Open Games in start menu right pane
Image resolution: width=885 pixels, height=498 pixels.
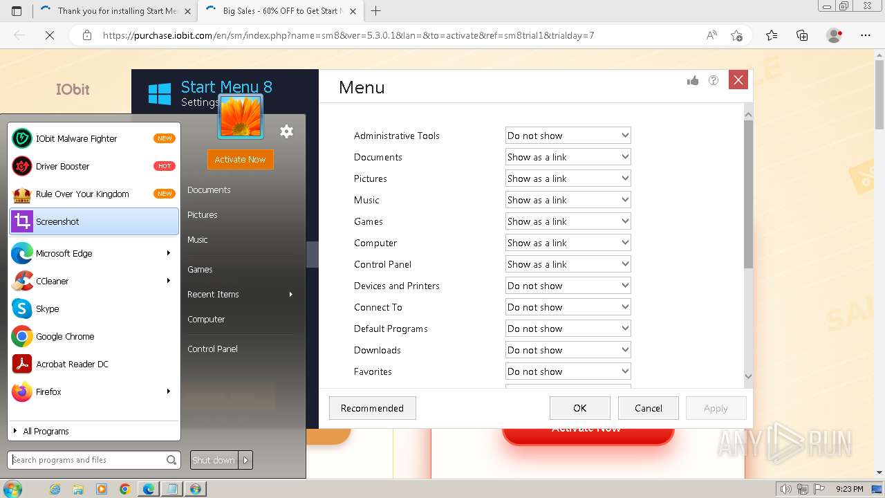[x=200, y=269]
